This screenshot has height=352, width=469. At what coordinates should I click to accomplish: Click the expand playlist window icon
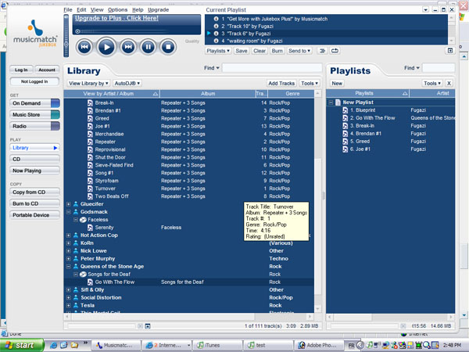coord(450,51)
